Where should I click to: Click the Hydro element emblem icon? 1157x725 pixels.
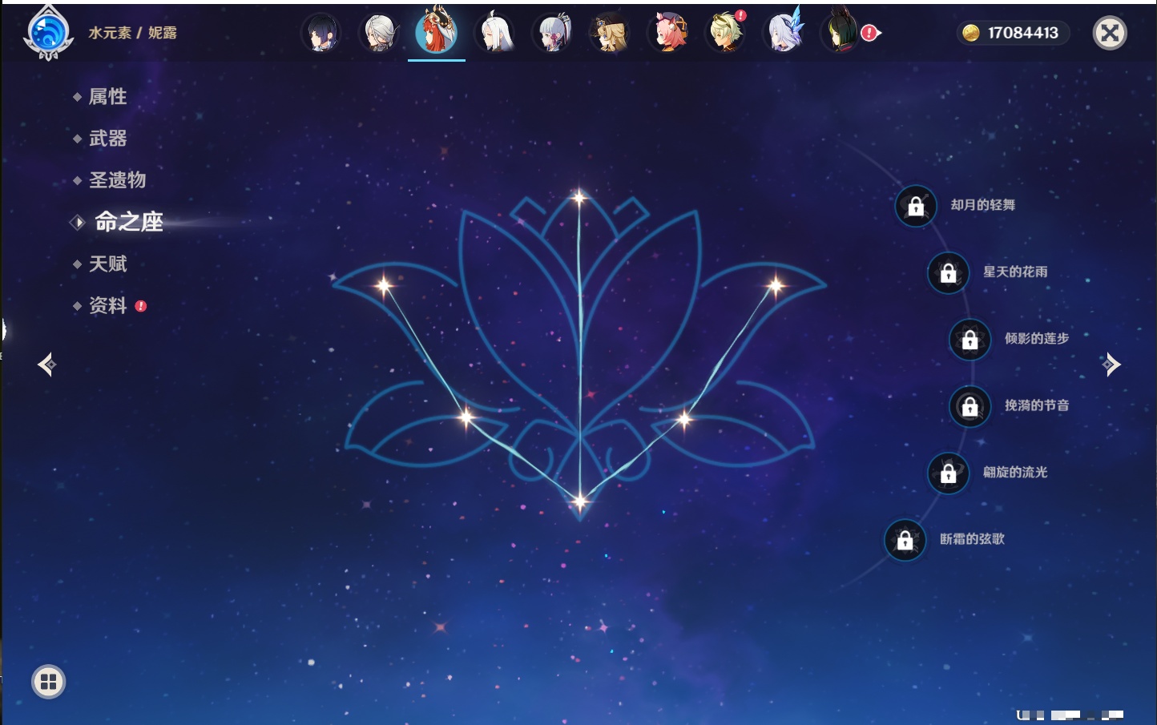tap(49, 33)
